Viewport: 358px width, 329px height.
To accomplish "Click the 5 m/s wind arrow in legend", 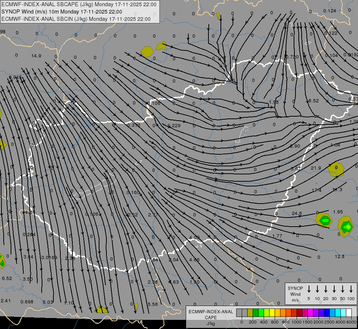I will pos(309,289).
